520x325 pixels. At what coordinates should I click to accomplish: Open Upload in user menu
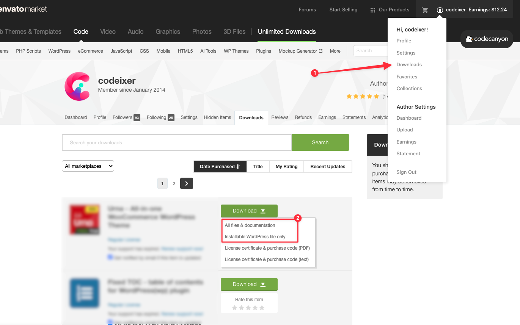pos(405,130)
